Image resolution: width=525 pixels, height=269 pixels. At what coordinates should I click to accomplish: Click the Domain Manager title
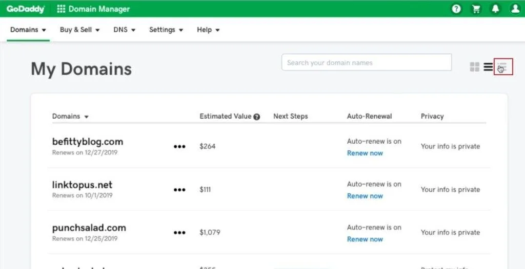click(x=99, y=9)
